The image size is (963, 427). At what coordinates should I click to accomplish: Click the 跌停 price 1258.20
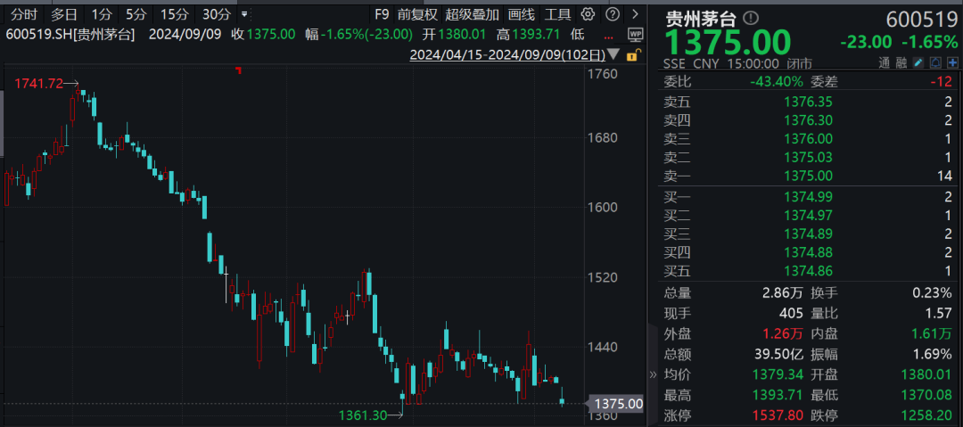[928, 415]
